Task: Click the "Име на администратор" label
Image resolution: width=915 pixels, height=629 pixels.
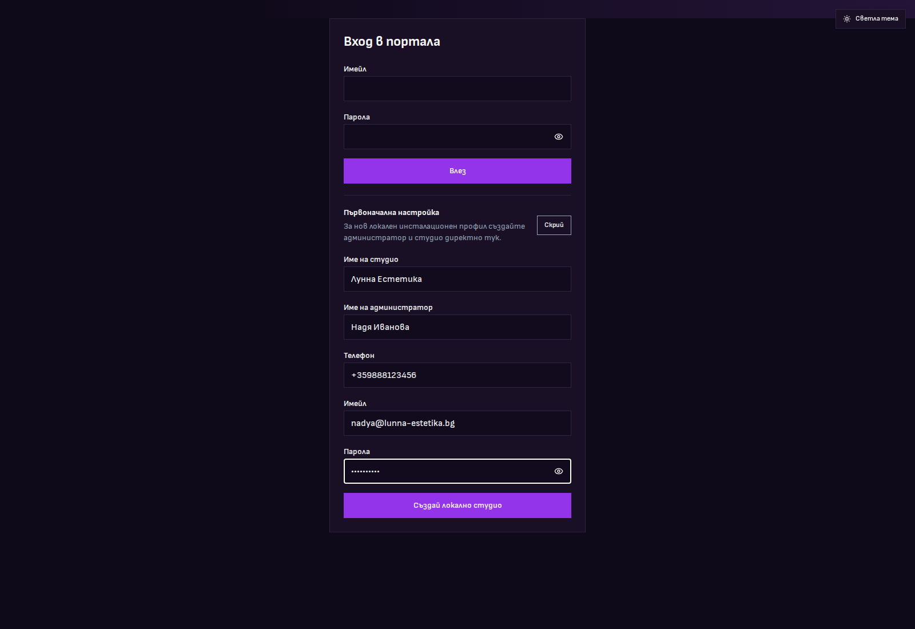Action: pos(388,308)
